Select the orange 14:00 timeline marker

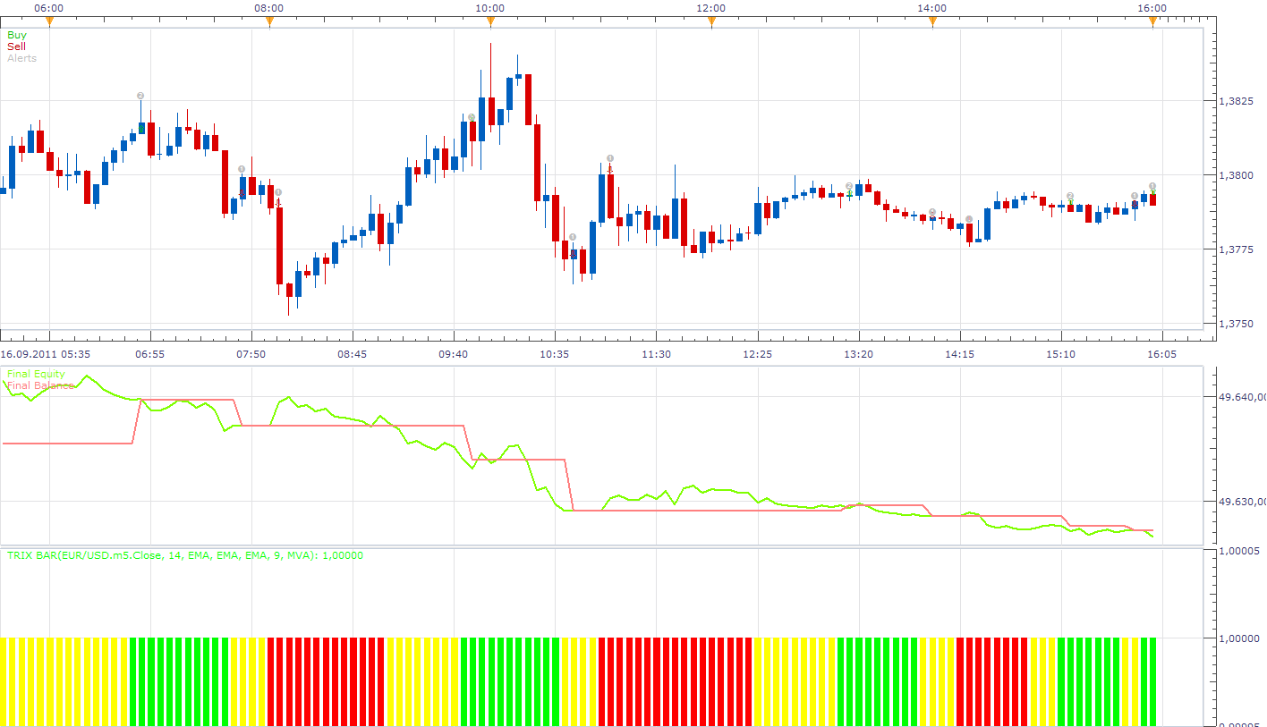pos(932,22)
